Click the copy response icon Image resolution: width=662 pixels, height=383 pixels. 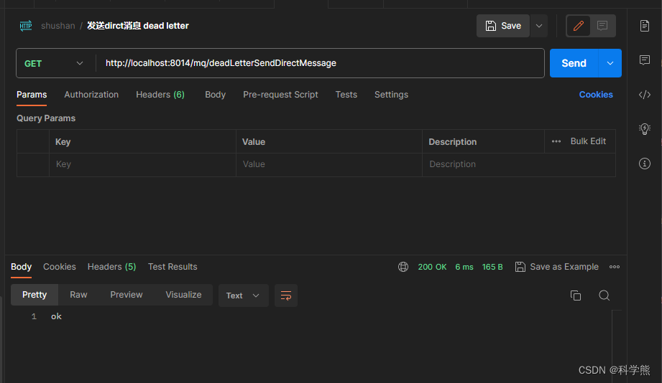[575, 295]
